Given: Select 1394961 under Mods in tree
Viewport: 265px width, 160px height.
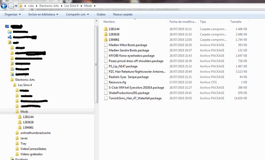Looking at the screenshot, I should click(28, 128).
